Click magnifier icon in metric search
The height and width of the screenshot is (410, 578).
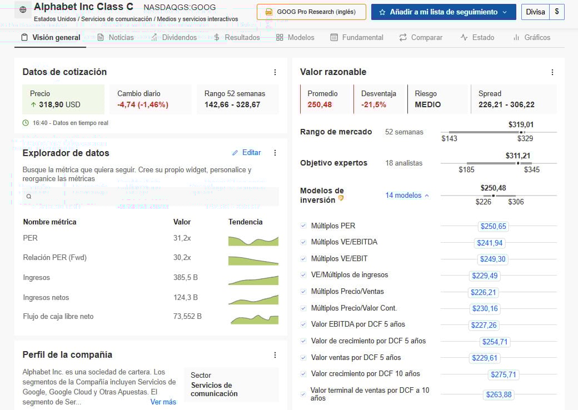tap(29, 197)
